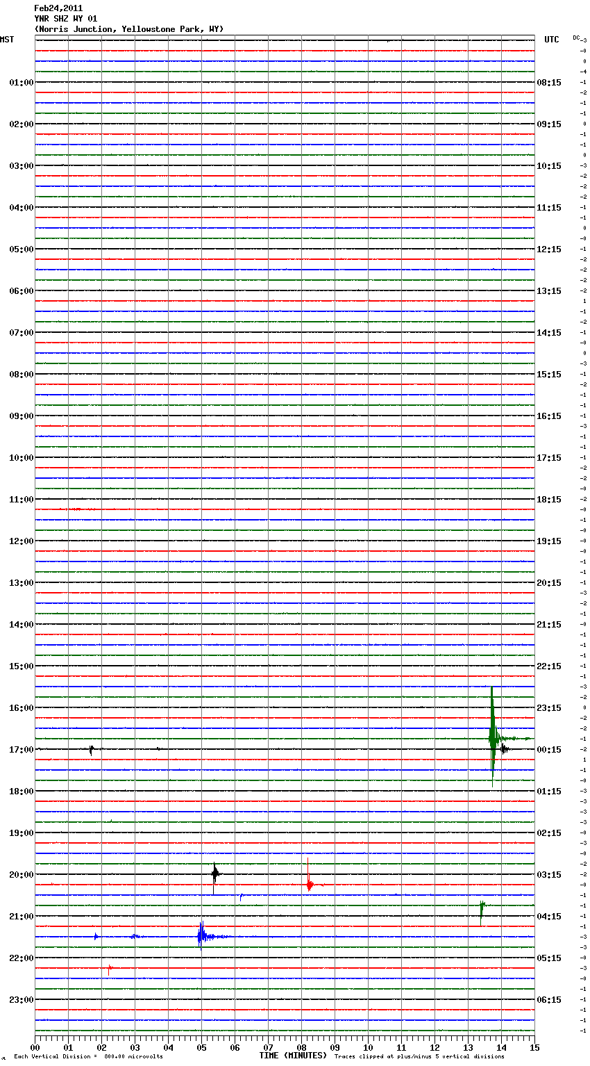Click the small red event below the 22:00 trace
This screenshot has height=1066, width=590.
click(x=110, y=969)
